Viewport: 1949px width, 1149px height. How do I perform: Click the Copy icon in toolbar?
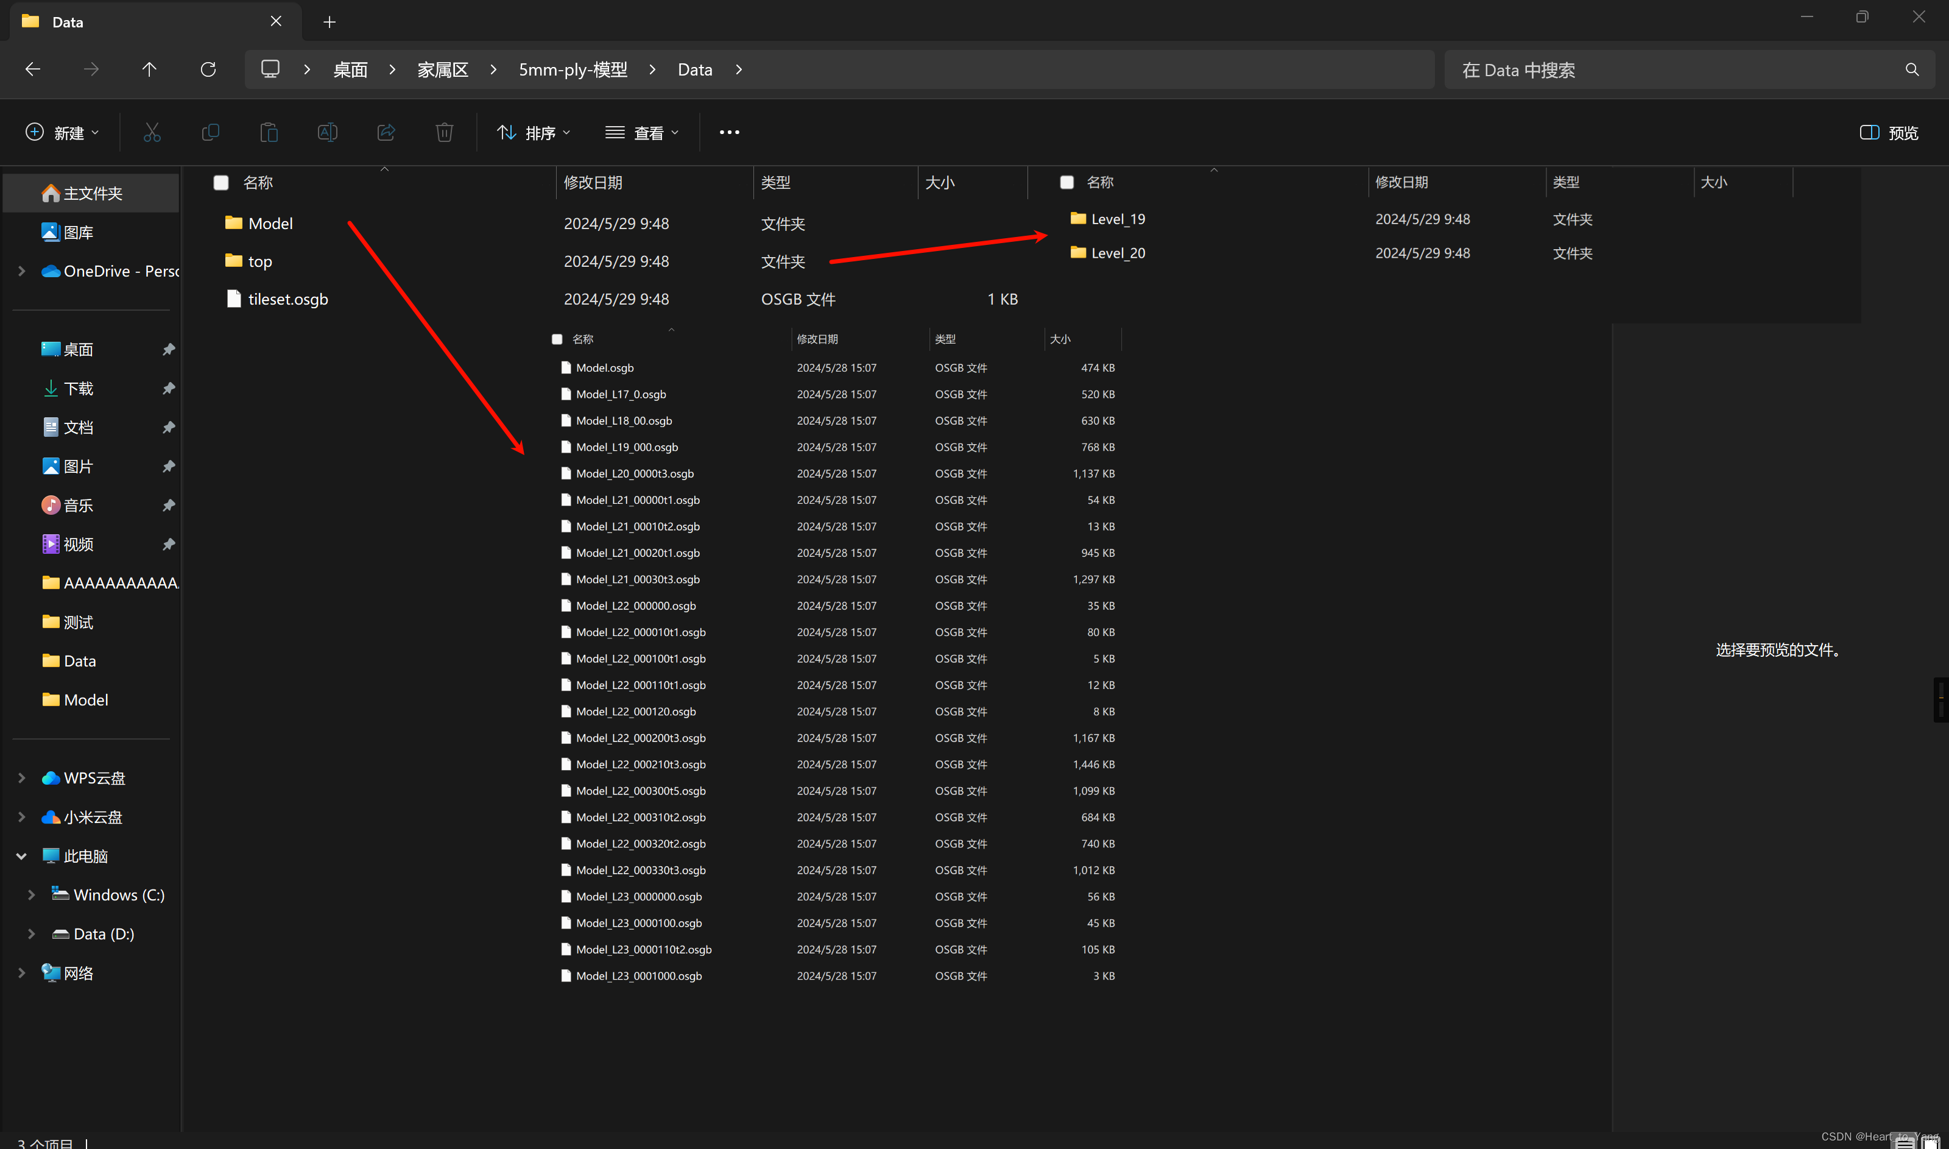coord(210,132)
